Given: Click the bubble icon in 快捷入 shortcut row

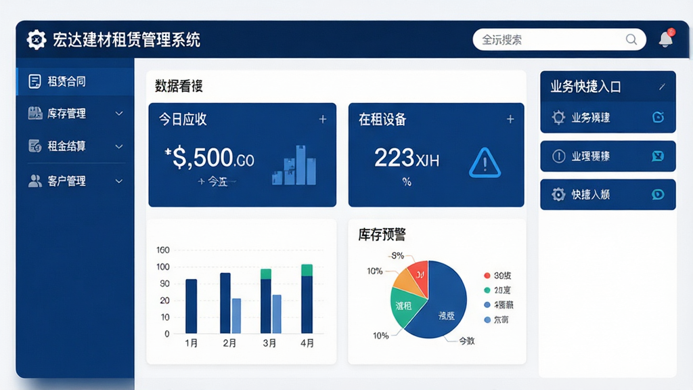Looking at the screenshot, I should tap(658, 194).
